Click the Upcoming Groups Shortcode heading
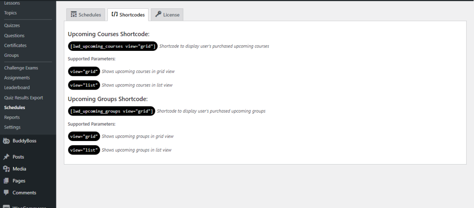This screenshot has height=208, width=474. click(x=107, y=99)
